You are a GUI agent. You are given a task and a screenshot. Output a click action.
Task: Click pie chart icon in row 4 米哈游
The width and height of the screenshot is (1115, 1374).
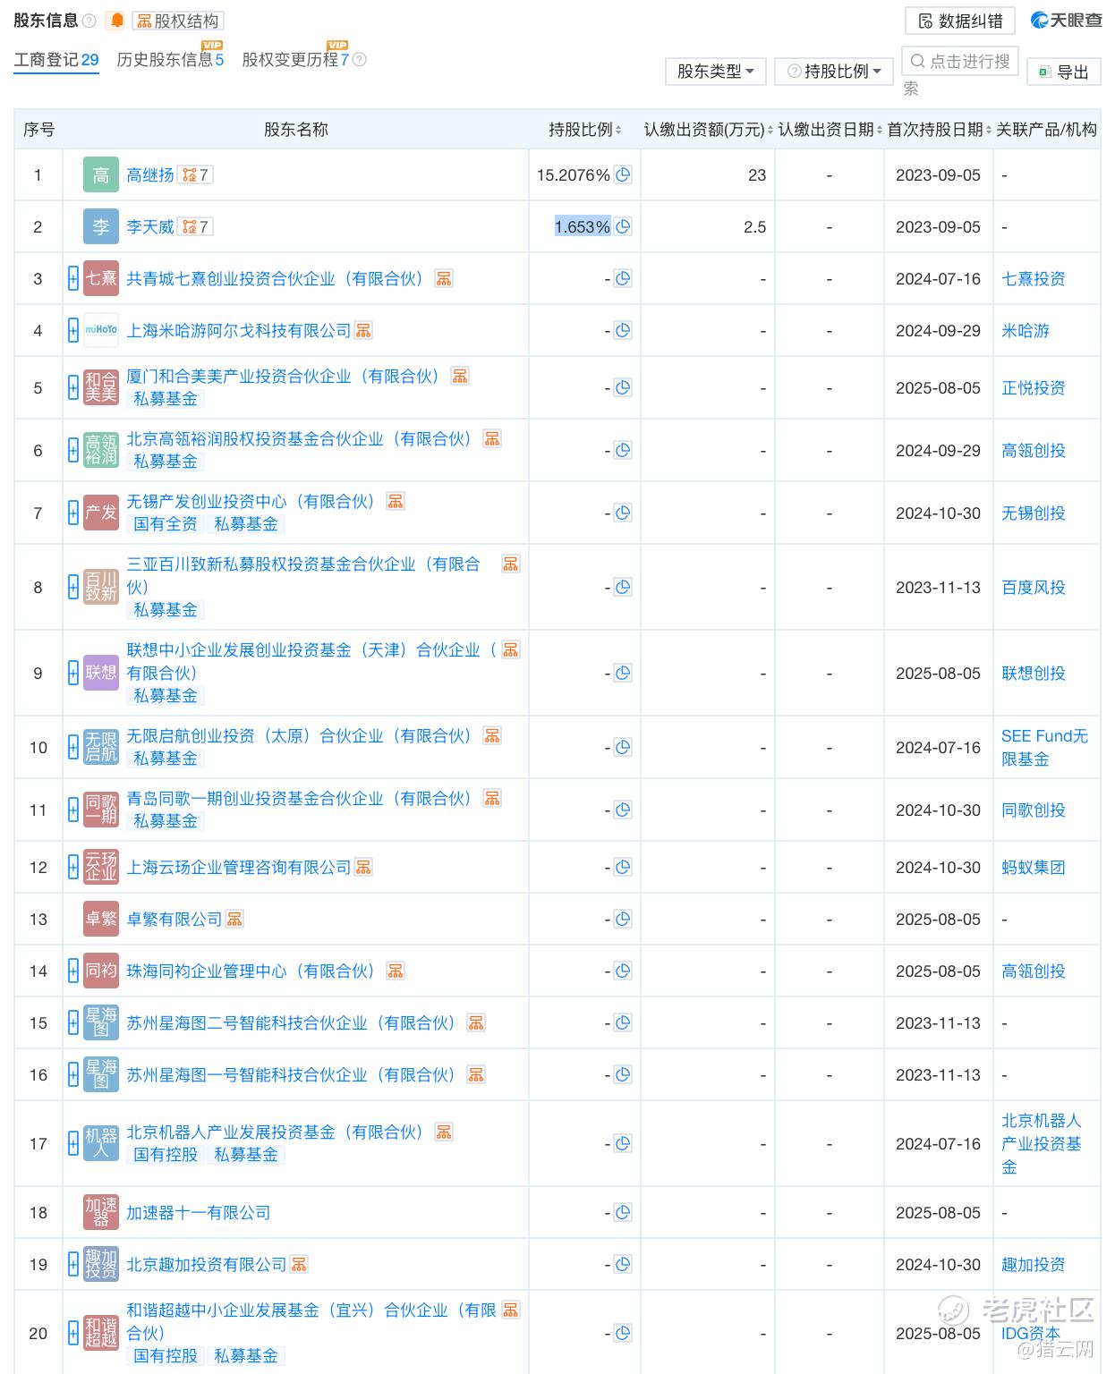coord(623,331)
